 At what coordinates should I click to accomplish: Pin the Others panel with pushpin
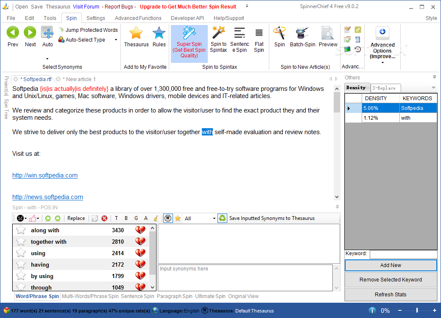pos(434,77)
